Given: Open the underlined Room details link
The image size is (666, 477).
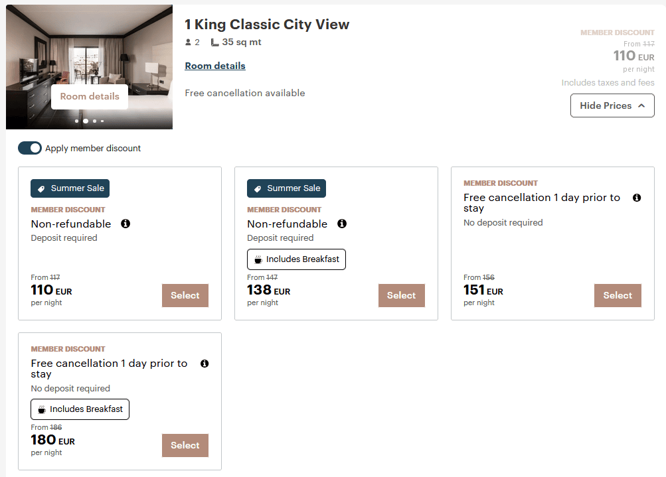Looking at the screenshot, I should pos(215,66).
